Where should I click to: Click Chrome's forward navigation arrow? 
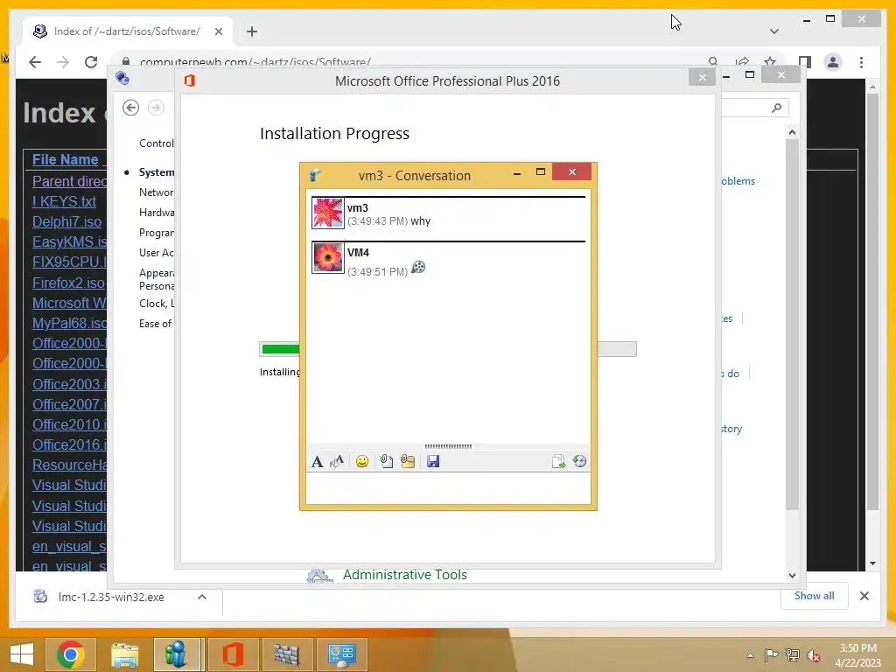point(63,62)
